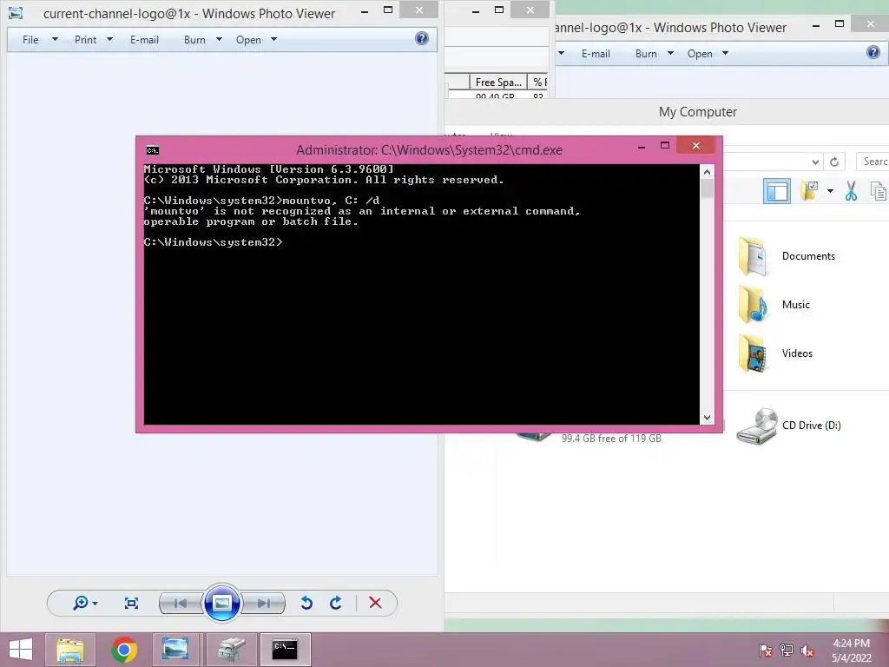Open the Videos folder in My Computer
The width and height of the screenshot is (889, 667).
click(x=775, y=353)
